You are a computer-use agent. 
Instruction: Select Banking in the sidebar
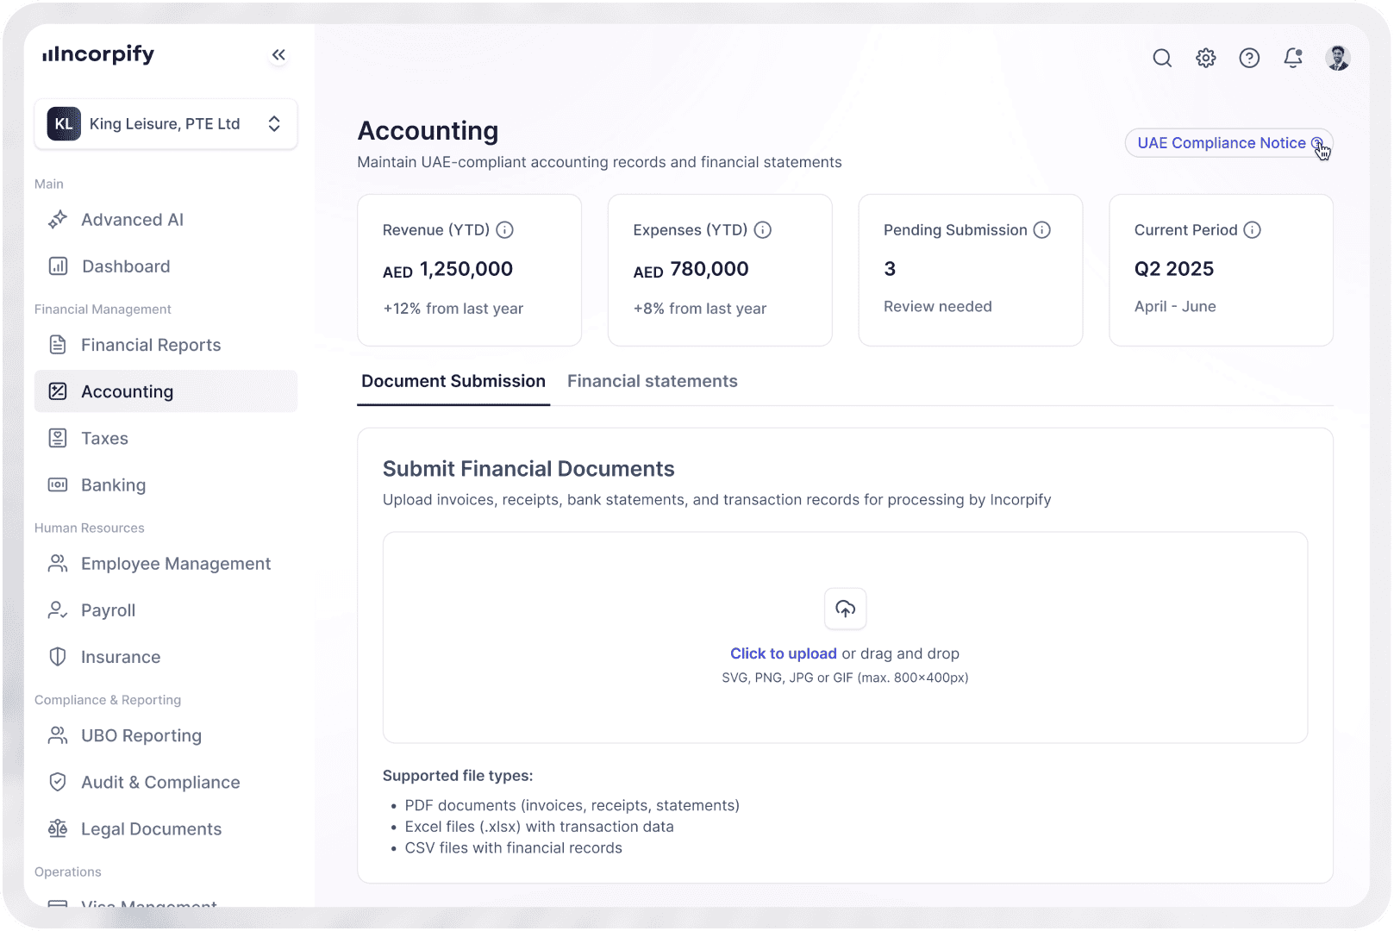113,484
